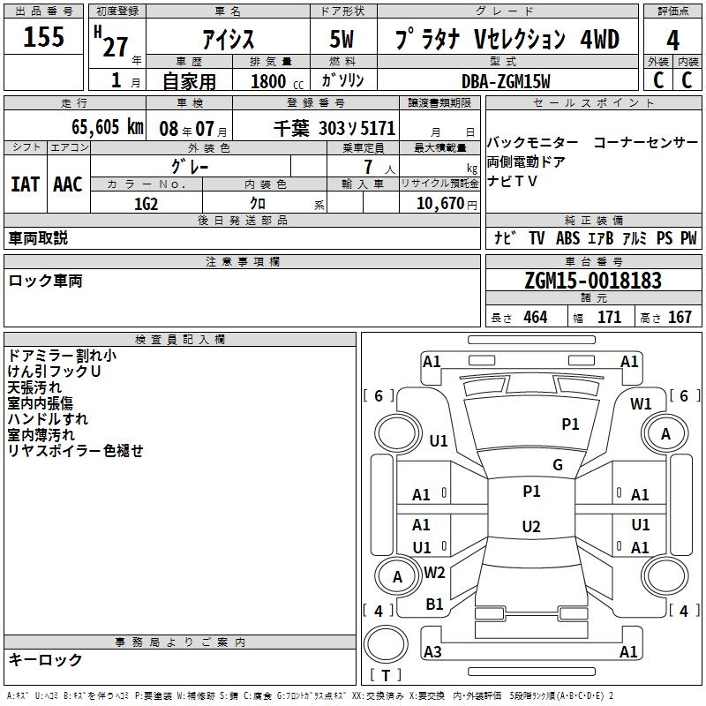Click the ロック車両 notice text
This screenshot has width=706, height=706.
click(46, 281)
